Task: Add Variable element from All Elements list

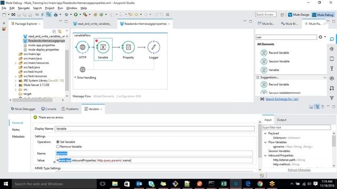Action: pos(270,70)
